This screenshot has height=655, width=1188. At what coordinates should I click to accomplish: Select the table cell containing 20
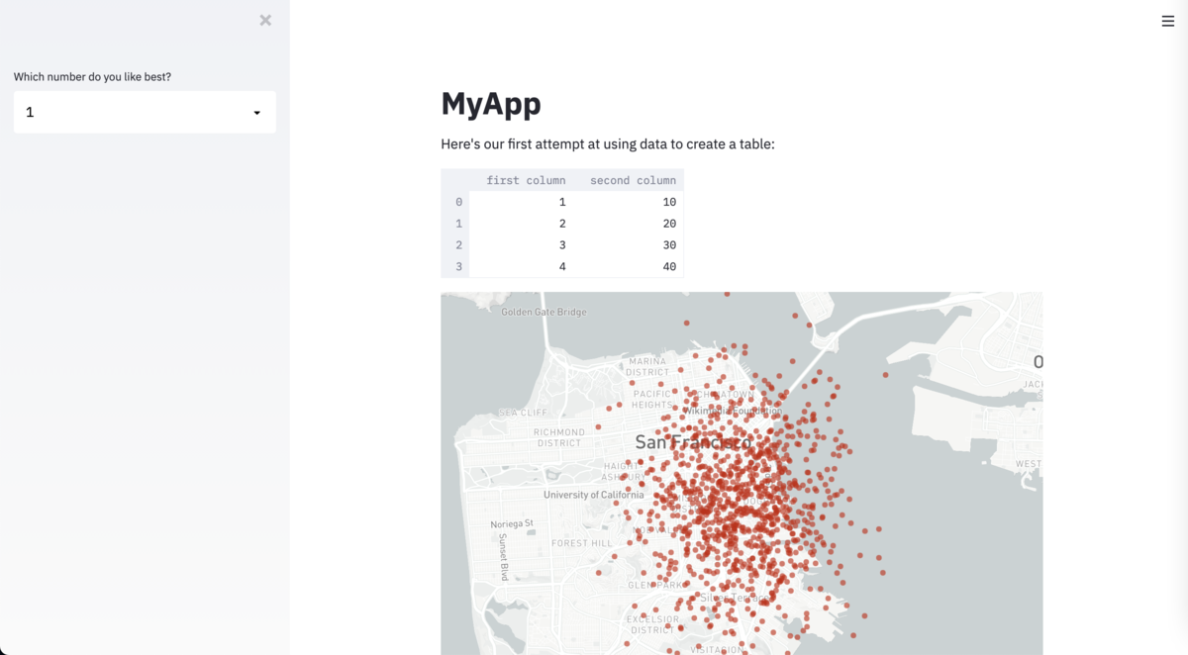click(x=629, y=224)
